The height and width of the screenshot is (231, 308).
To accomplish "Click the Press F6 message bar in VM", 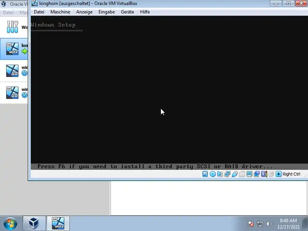I will (169, 167).
